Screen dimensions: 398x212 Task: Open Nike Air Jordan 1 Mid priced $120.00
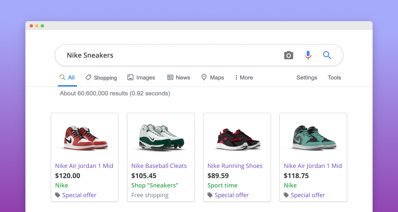[84, 166]
